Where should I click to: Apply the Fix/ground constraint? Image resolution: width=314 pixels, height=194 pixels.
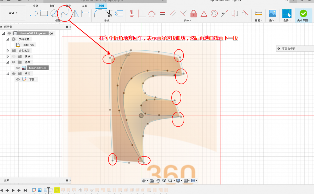click(x=132, y=14)
